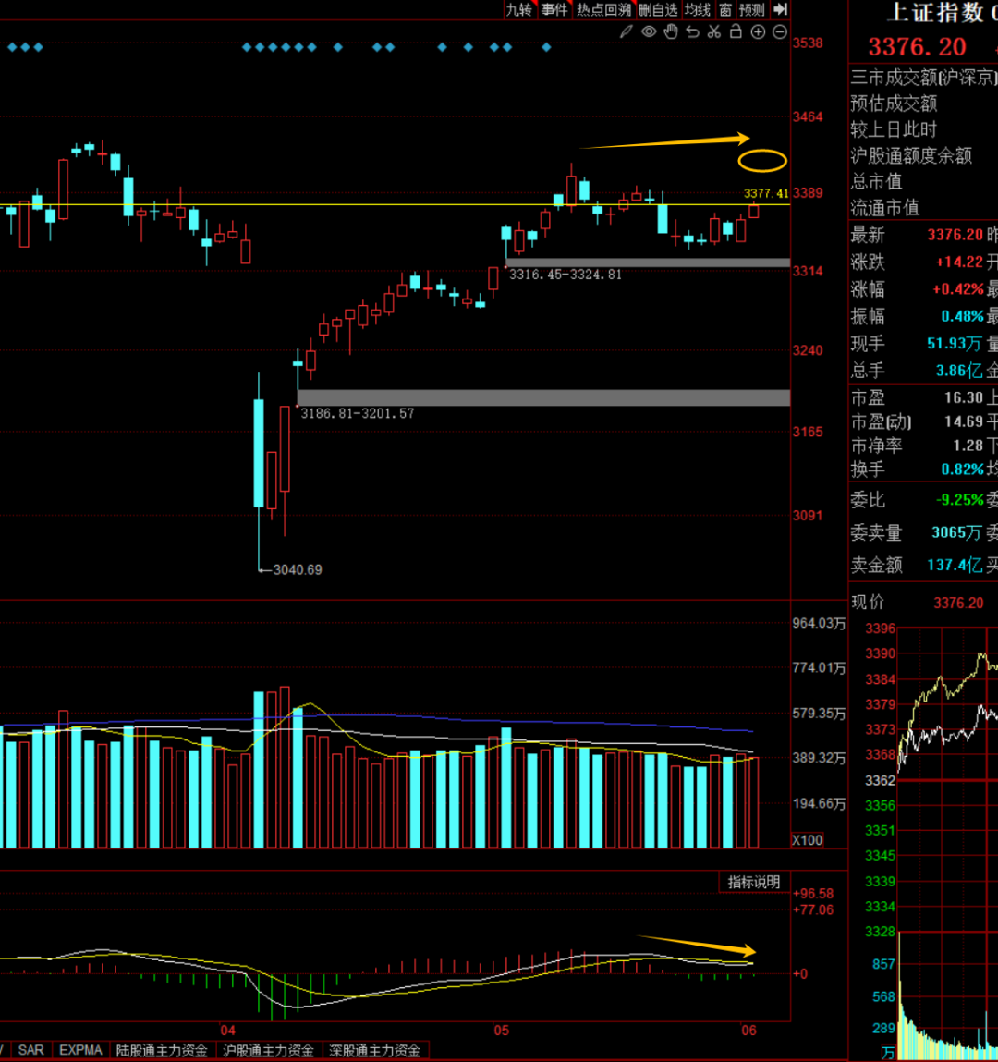Toggle the 均线 moving average display
Image resolution: width=998 pixels, height=1062 pixels.
pyautogui.click(x=698, y=9)
